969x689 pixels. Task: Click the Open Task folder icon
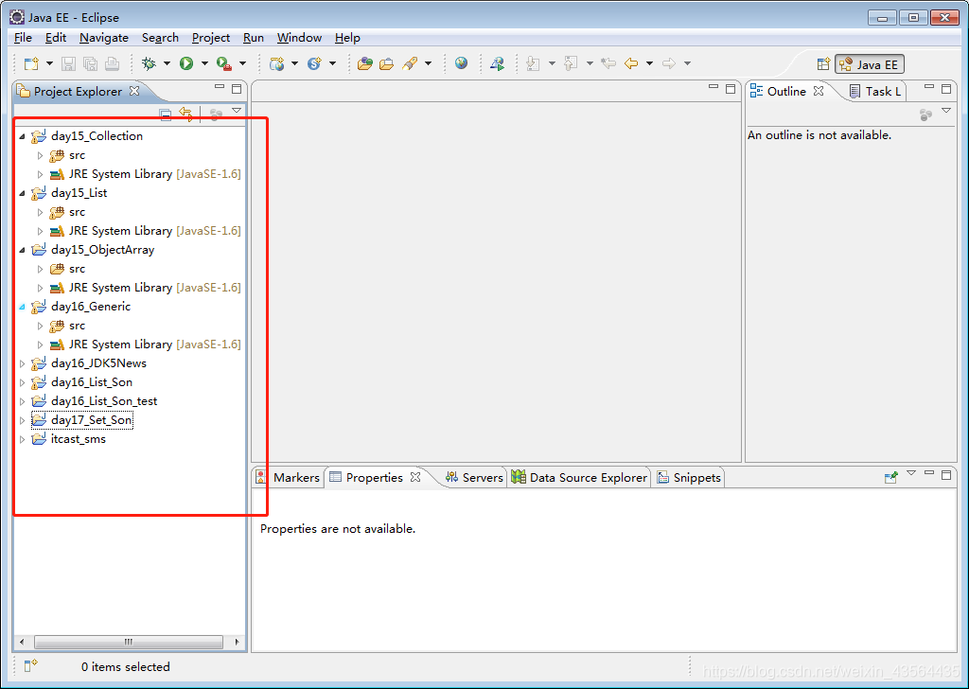coord(386,63)
